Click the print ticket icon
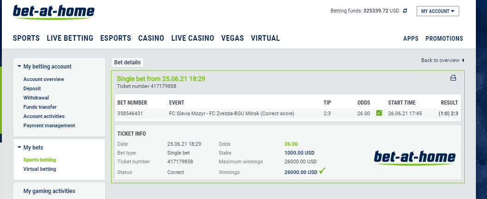Screen dimensions: 487x199 click(453, 78)
